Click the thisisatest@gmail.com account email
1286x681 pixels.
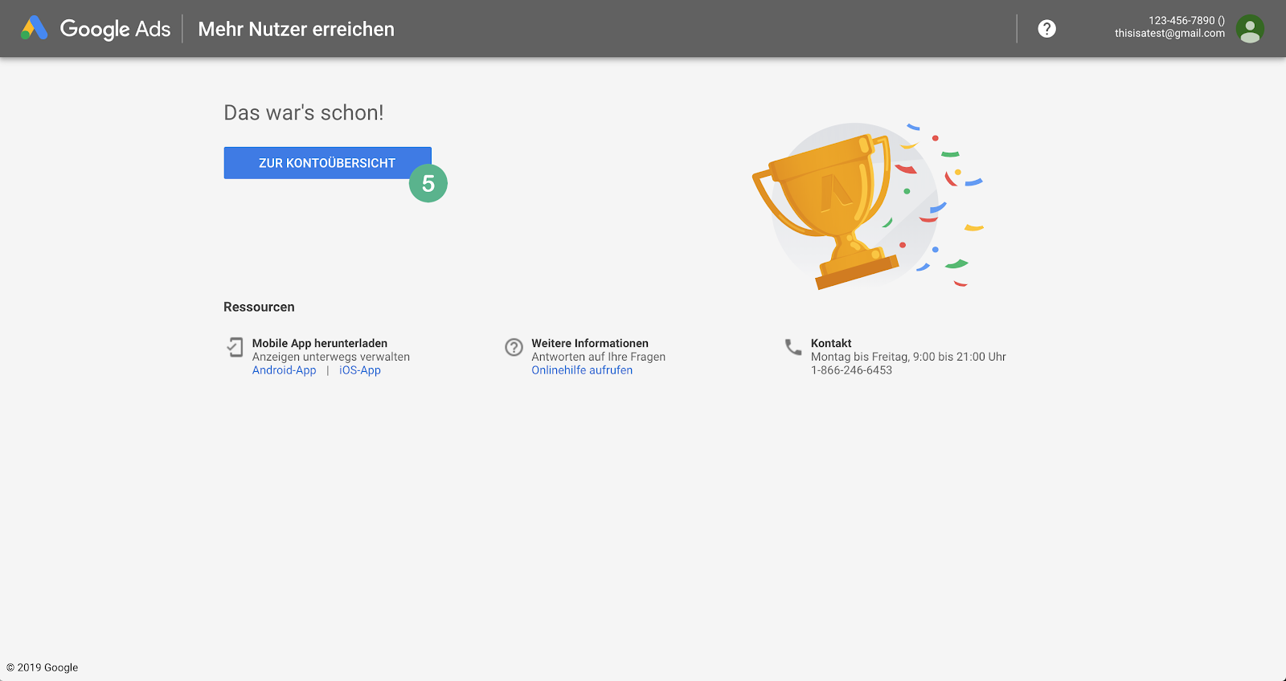[1169, 34]
